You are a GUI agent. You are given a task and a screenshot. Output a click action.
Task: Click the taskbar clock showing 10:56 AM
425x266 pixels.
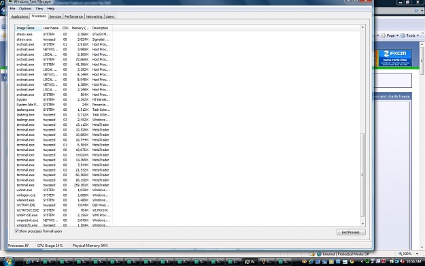pyautogui.click(x=413, y=262)
